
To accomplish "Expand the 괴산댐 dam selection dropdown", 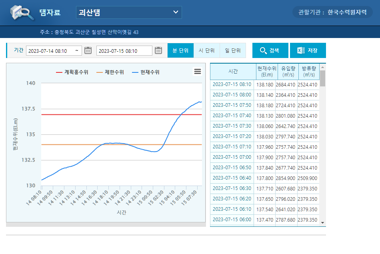I will point(129,12).
